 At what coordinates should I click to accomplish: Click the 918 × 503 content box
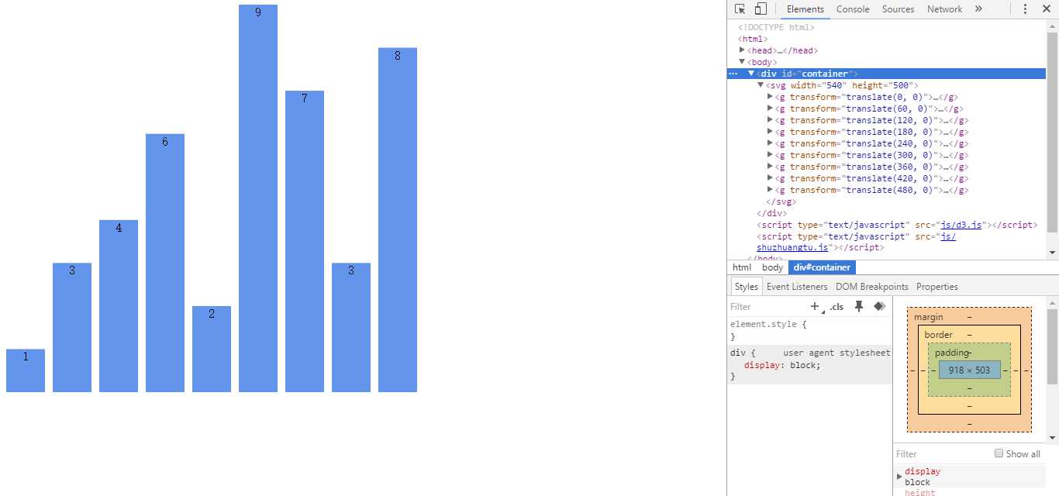click(x=969, y=370)
